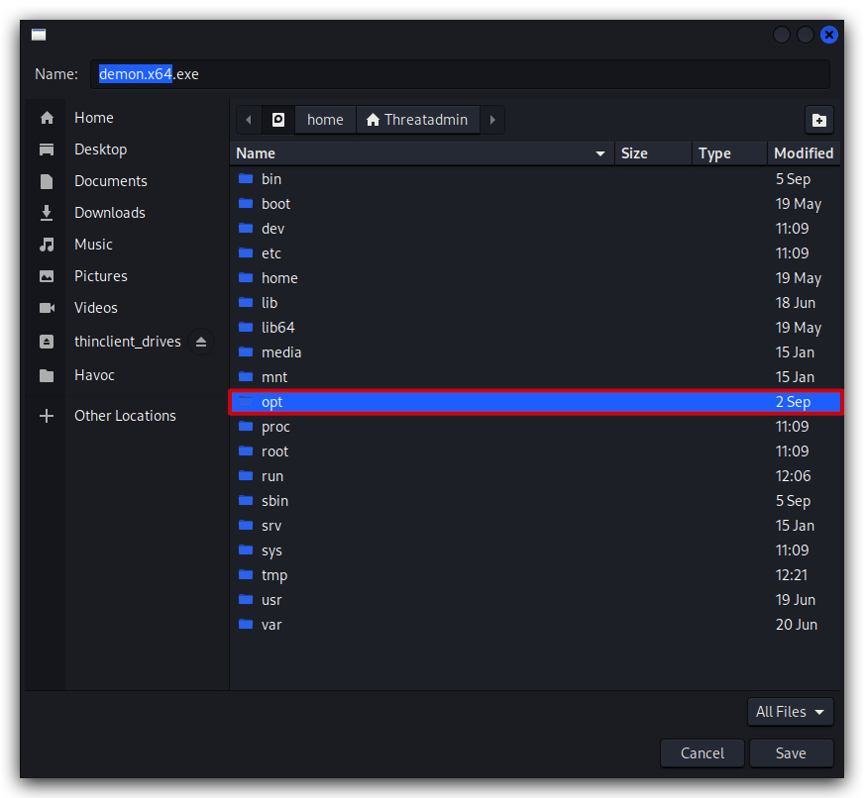Viewport: 864px width, 798px height.
Task: Click the 12:21 modified time of tmp
Action: tap(792, 575)
